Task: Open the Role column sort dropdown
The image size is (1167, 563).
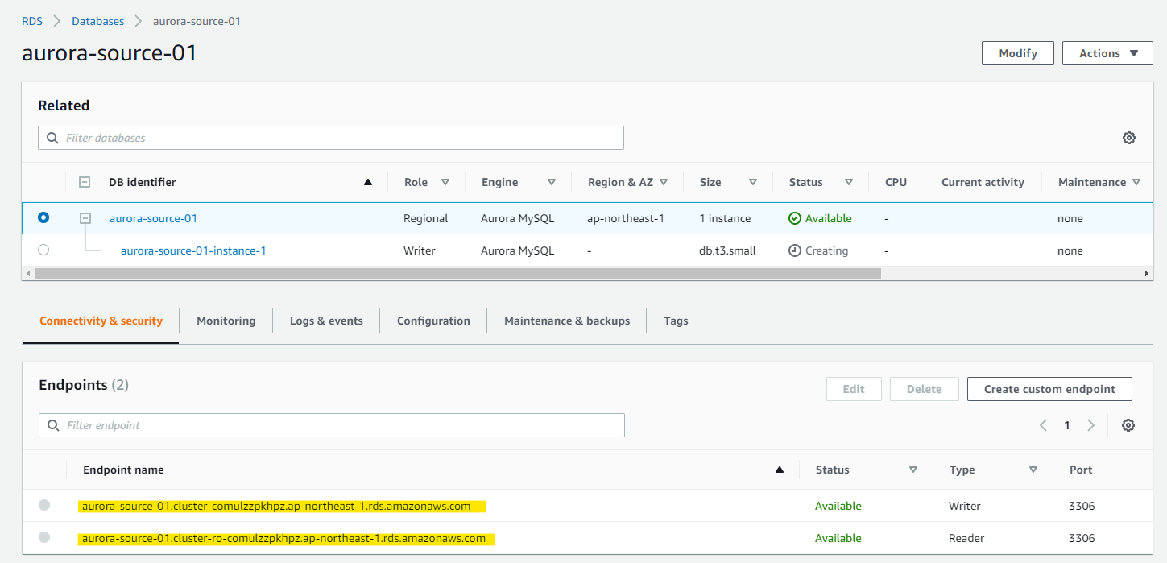Action: pos(445,182)
